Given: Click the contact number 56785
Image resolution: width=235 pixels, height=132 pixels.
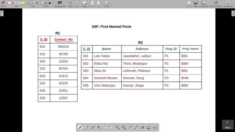Looking at the screenshot, I should pyautogui.click(x=63, y=54).
